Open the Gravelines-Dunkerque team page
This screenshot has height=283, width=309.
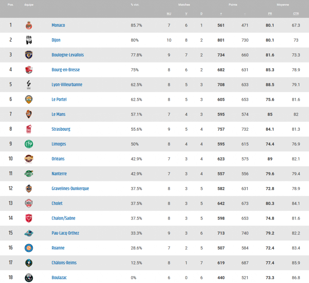pos(70,189)
